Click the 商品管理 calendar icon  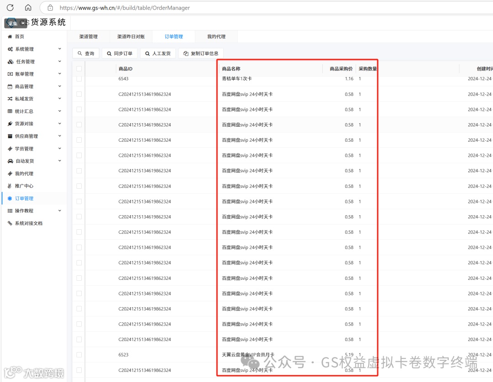(x=10, y=86)
